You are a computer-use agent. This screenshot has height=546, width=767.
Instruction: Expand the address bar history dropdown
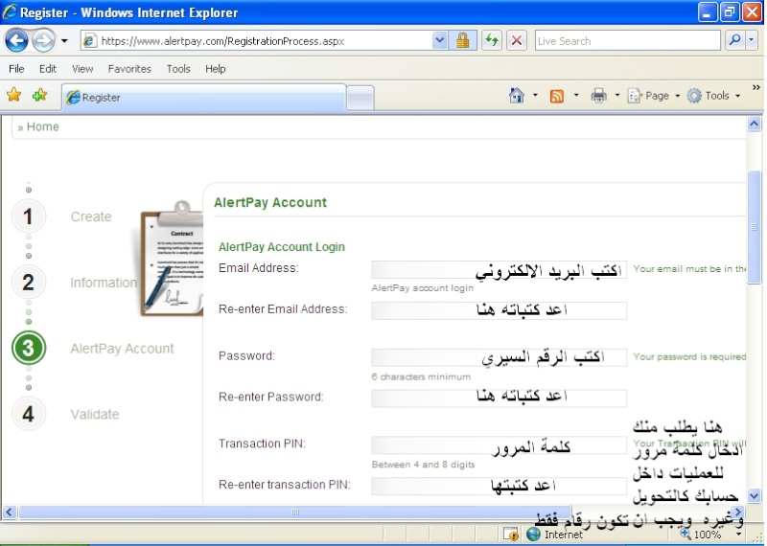(x=440, y=41)
